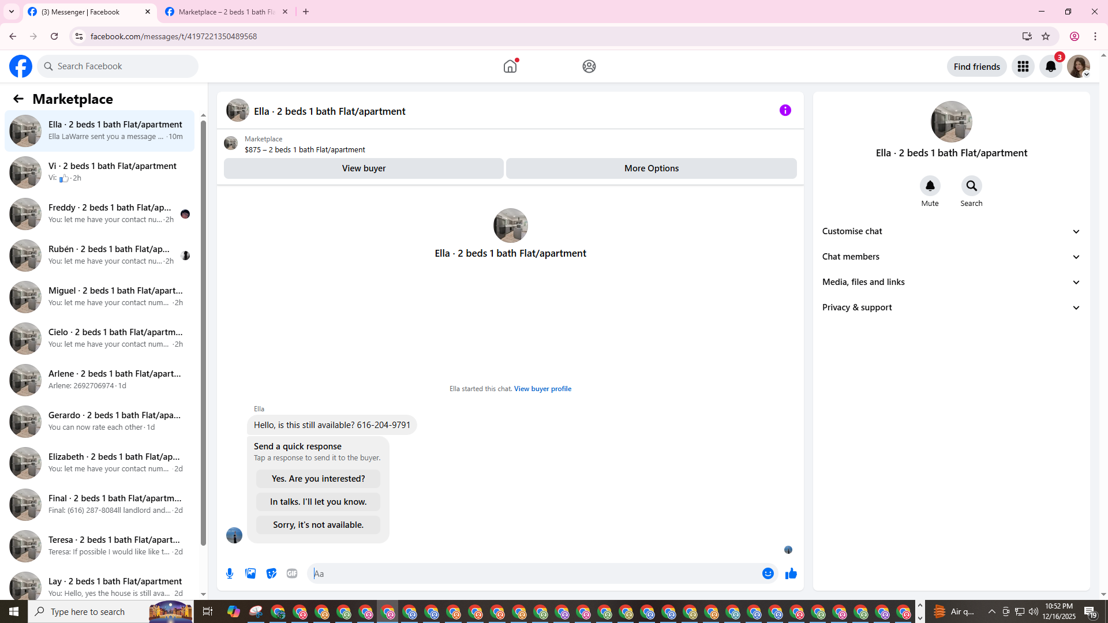This screenshot has width=1108, height=623.
Task: Open Copilot from the taskbar
Action: [x=234, y=611]
